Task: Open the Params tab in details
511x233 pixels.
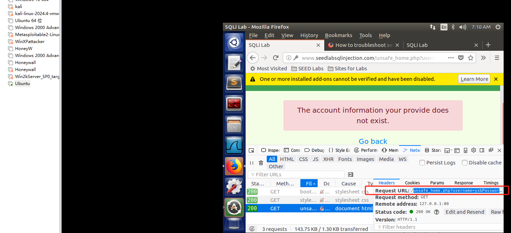Action: [437, 183]
